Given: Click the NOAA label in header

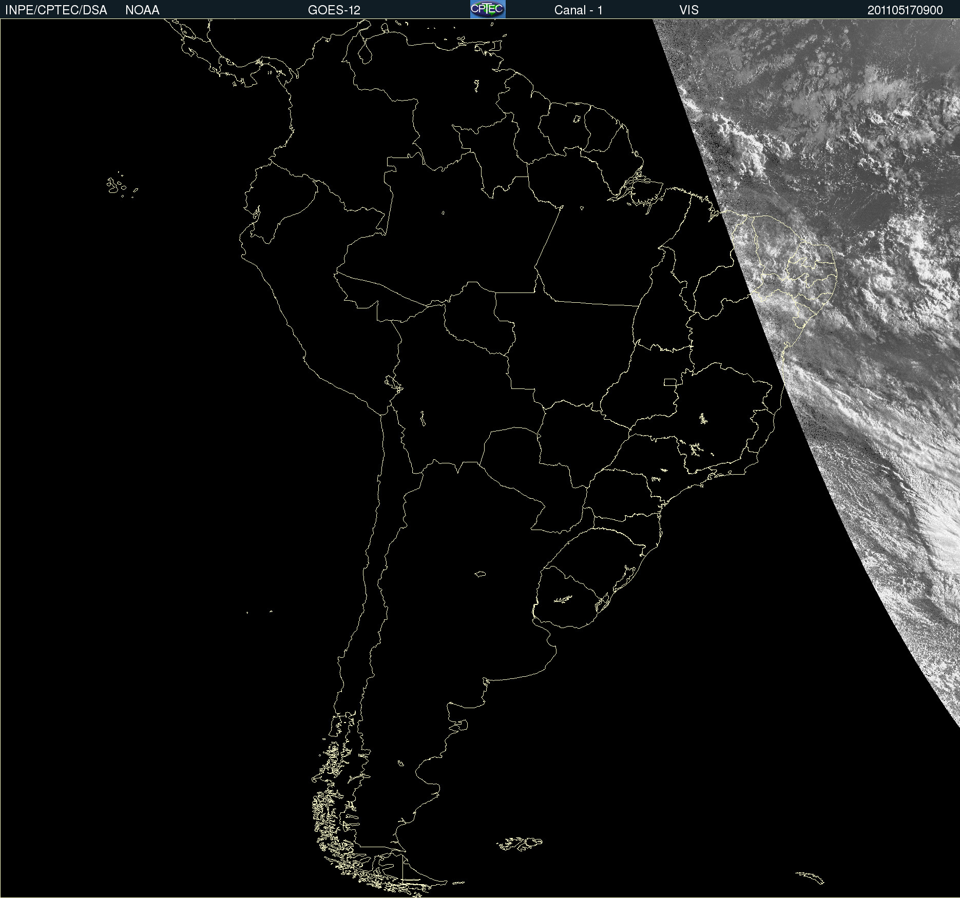Looking at the screenshot, I should pyautogui.click(x=142, y=10).
